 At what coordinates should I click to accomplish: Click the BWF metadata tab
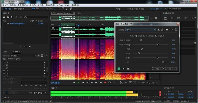(165, 18)
